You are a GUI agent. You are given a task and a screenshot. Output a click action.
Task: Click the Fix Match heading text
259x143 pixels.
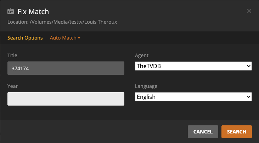click(x=33, y=12)
